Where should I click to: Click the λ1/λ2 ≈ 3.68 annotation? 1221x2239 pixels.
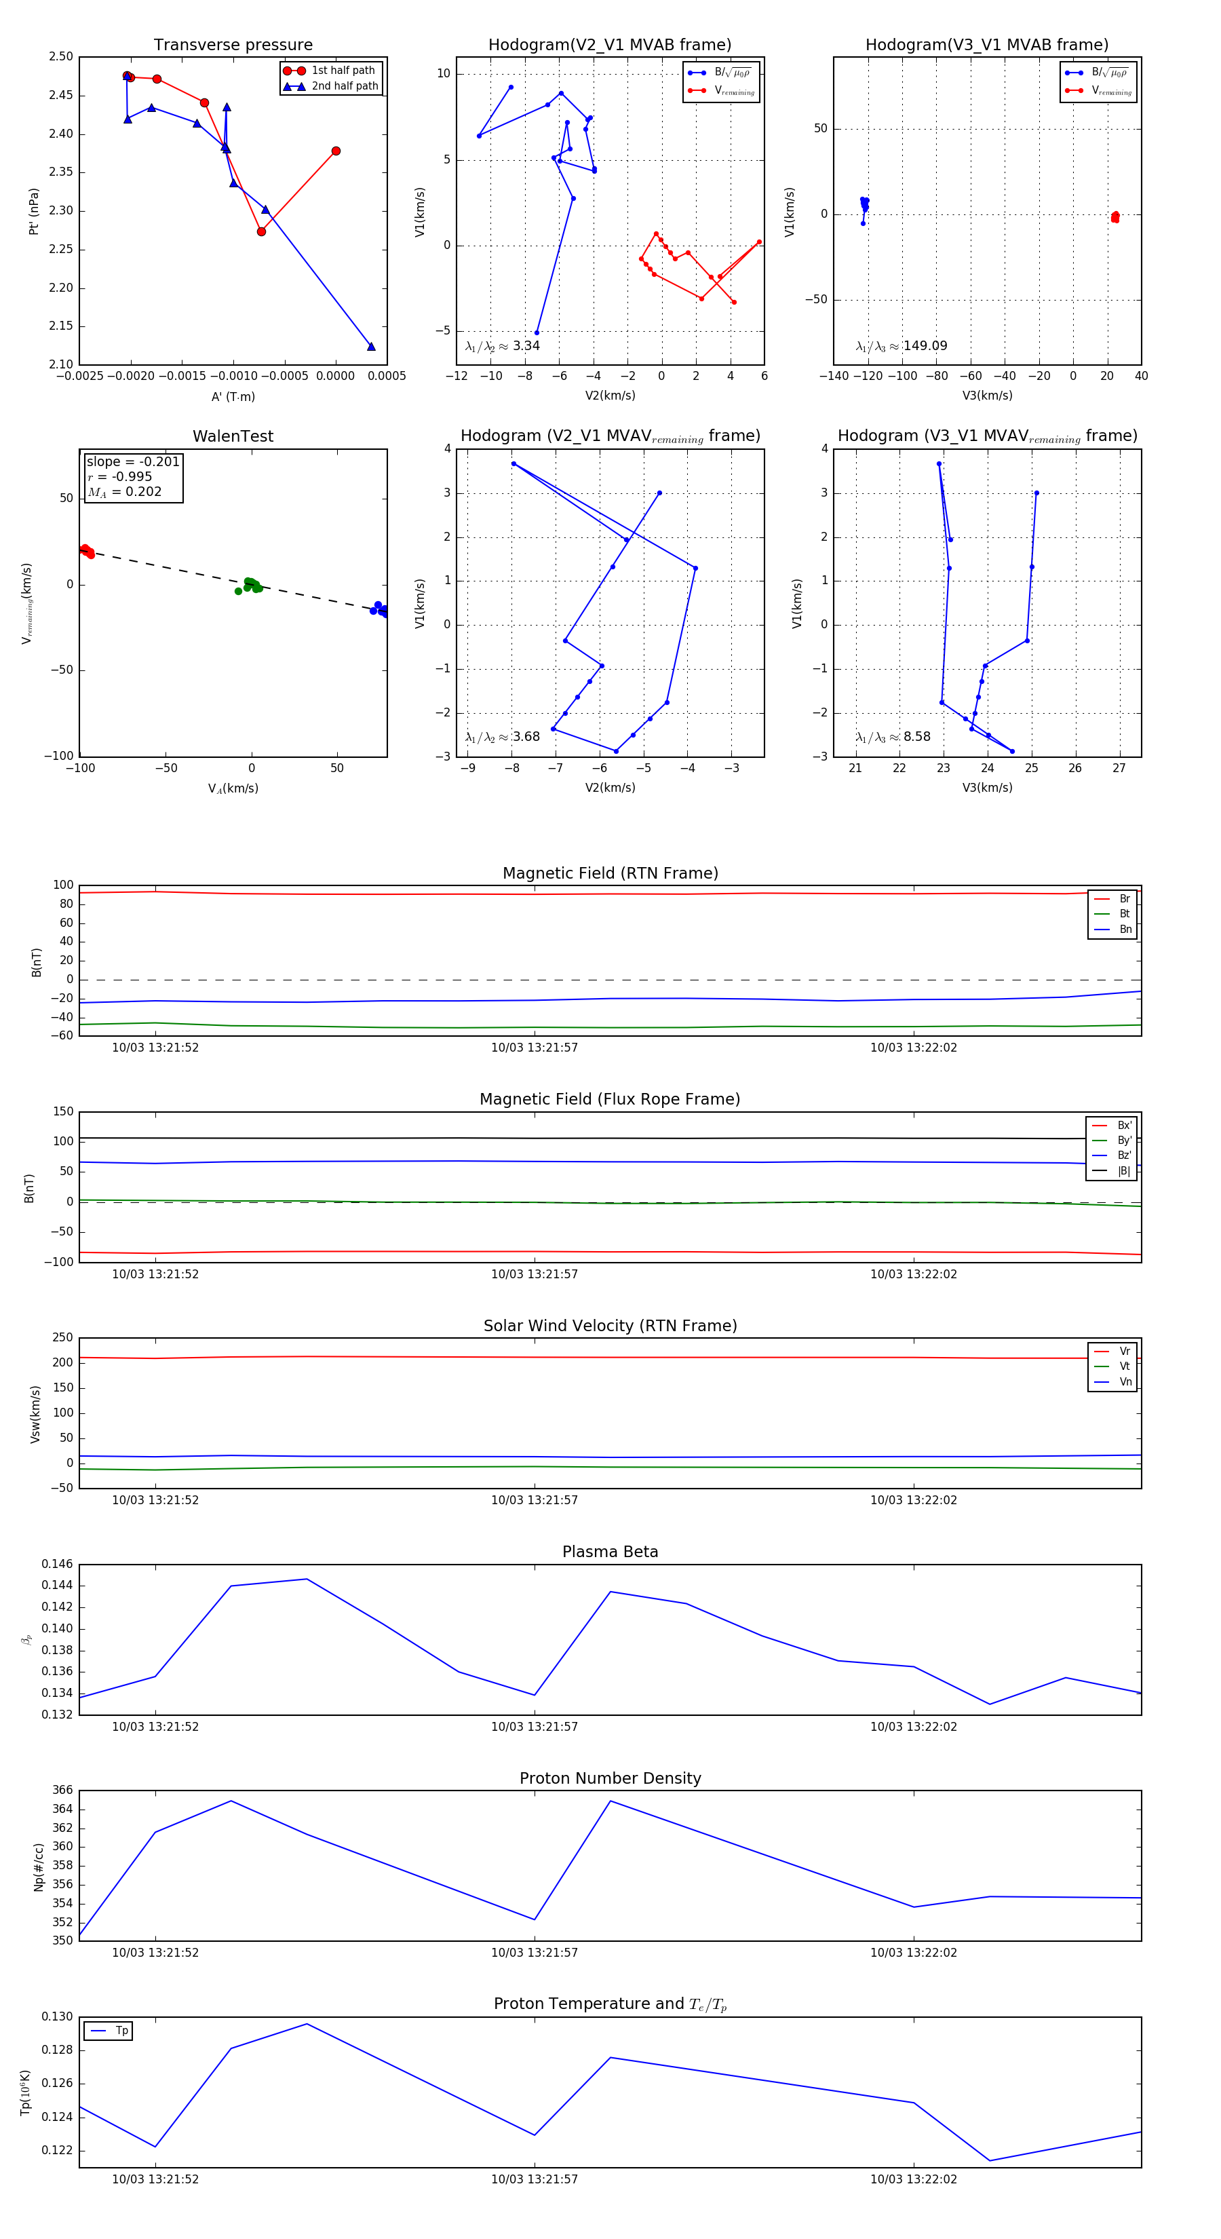pyautogui.click(x=502, y=737)
